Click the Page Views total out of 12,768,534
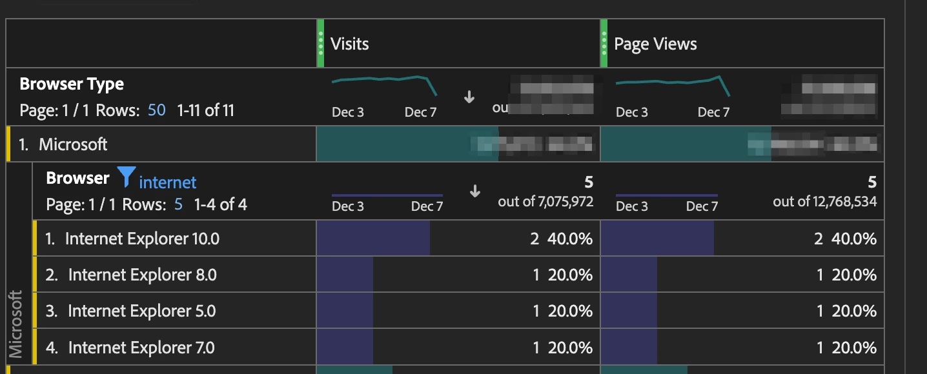Viewport: 927px width, 374px height. pyautogui.click(x=825, y=202)
